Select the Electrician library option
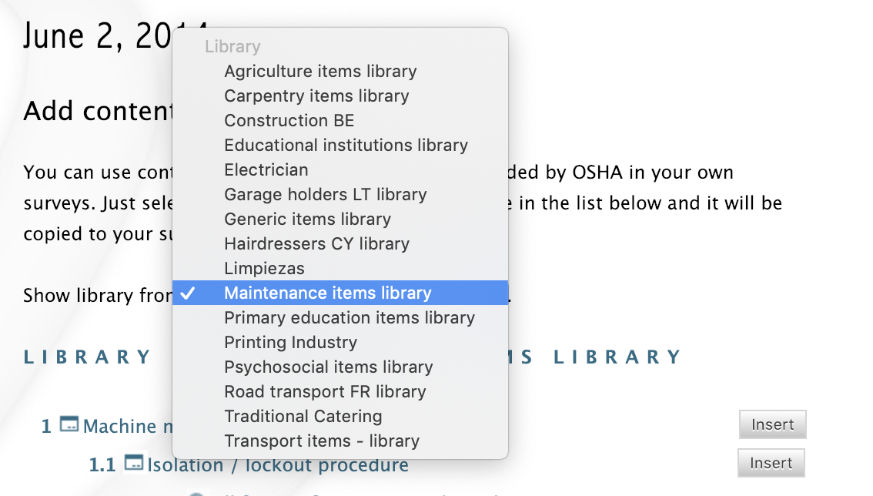 [x=266, y=170]
